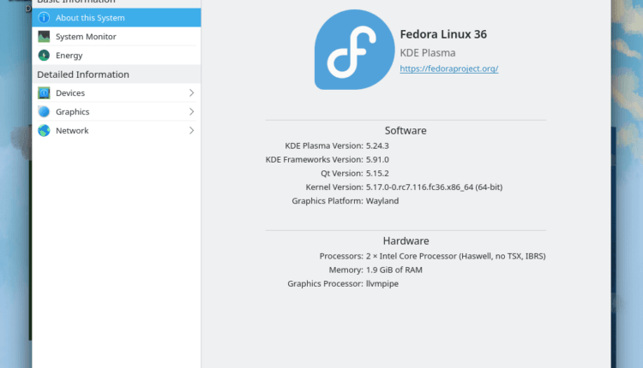Expand the Graphics category chevron
This screenshot has width=643, height=368.
click(x=191, y=111)
